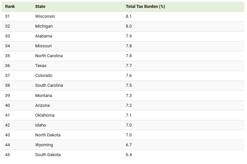Click the 8.1 tax burden value
The image size is (247, 164).
pyautogui.click(x=129, y=16)
